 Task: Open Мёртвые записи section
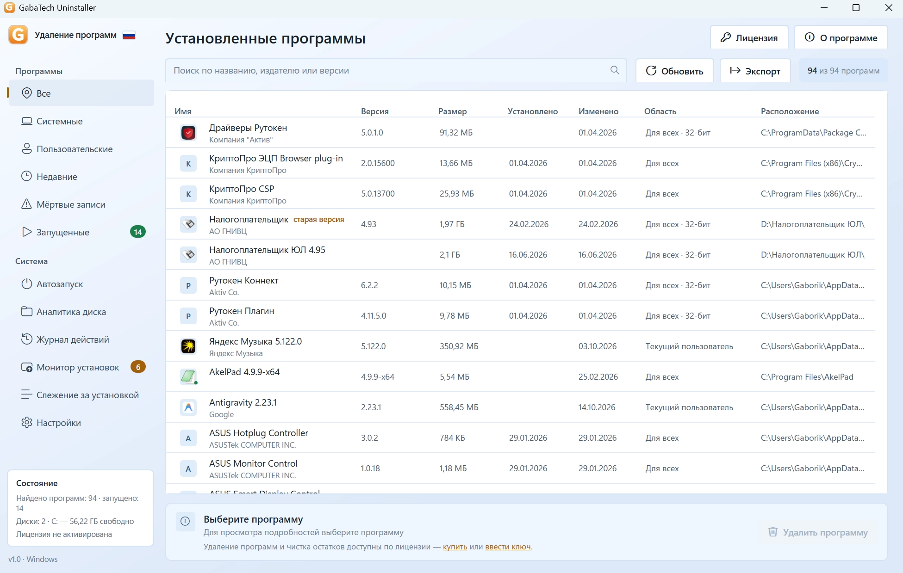[x=81, y=204]
